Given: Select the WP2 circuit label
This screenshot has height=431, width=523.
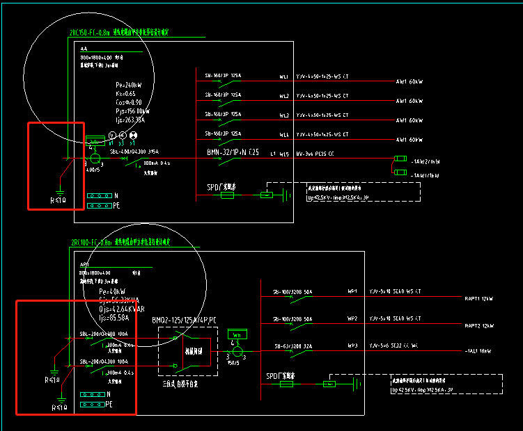Looking at the screenshot, I should click(x=352, y=319).
